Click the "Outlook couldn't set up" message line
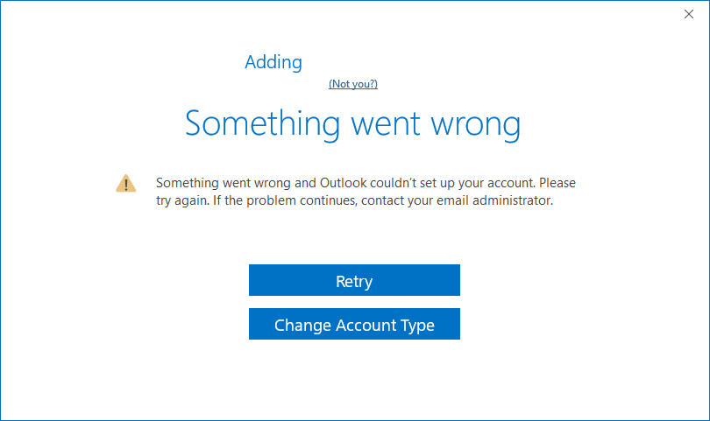This screenshot has width=710, height=421. [366, 183]
